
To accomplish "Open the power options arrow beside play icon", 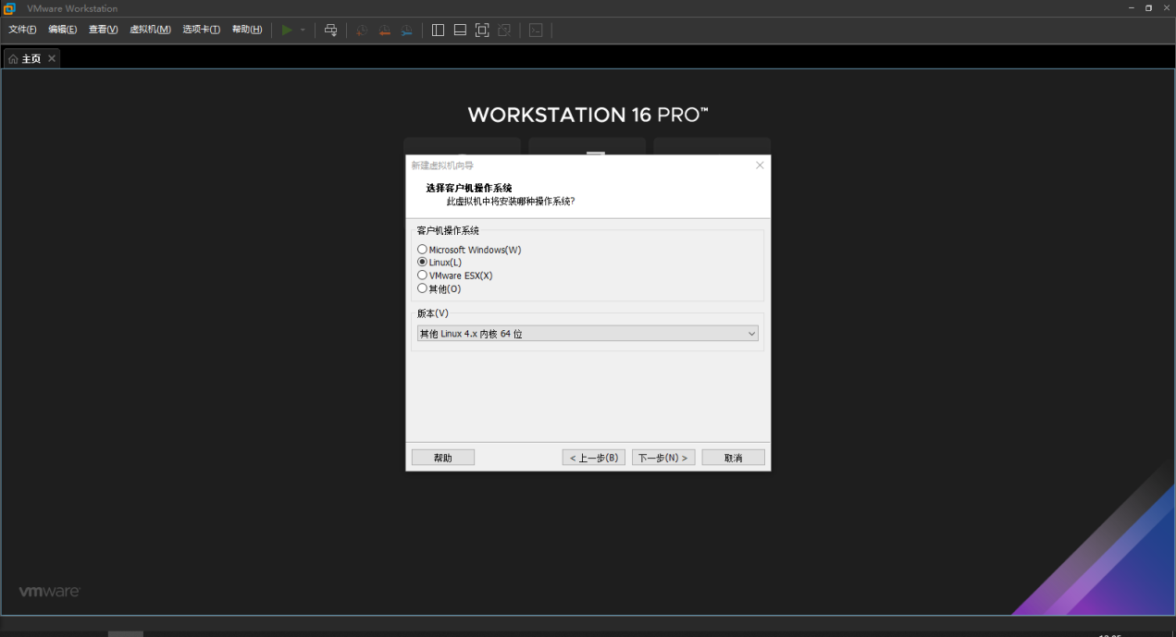I will point(303,31).
